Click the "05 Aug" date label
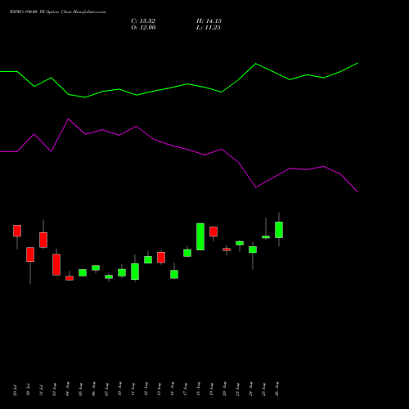This screenshot has width=409, height=409. (x=80, y=389)
